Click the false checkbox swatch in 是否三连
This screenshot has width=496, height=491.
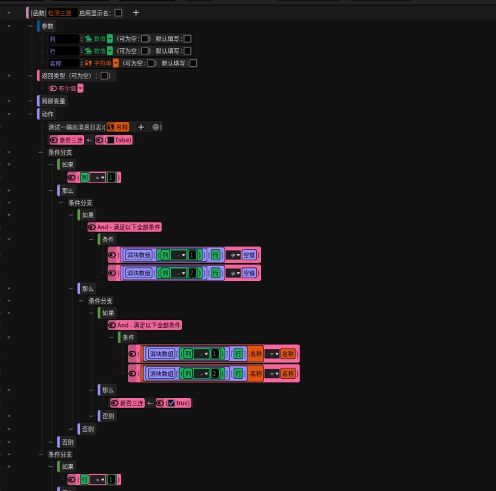click(110, 140)
